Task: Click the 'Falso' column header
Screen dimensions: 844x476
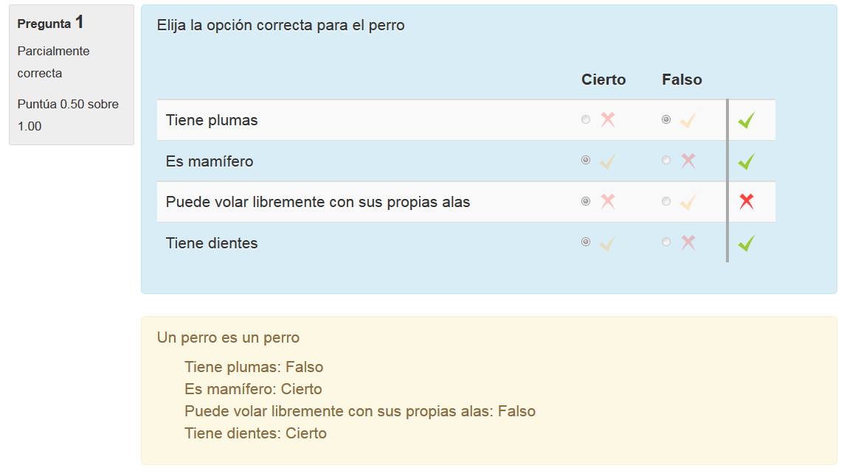Action: pyautogui.click(x=681, y=80)
